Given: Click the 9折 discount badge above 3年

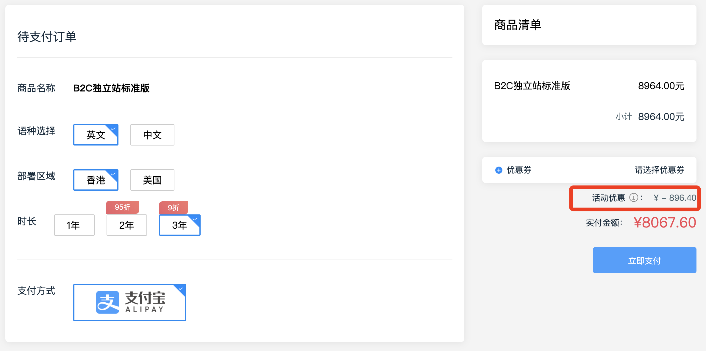Looking at the screenshot, I should [174, 208].
